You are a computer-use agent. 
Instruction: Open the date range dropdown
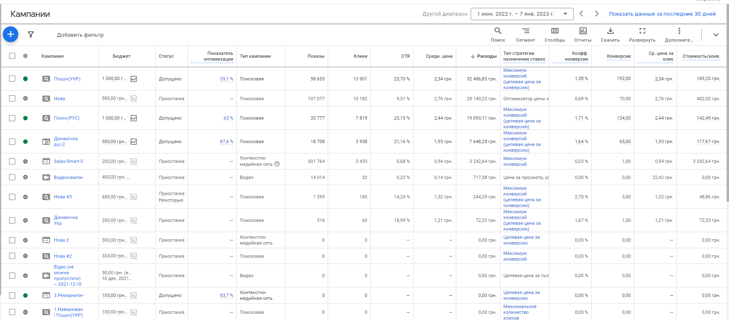tap(522, 14)
